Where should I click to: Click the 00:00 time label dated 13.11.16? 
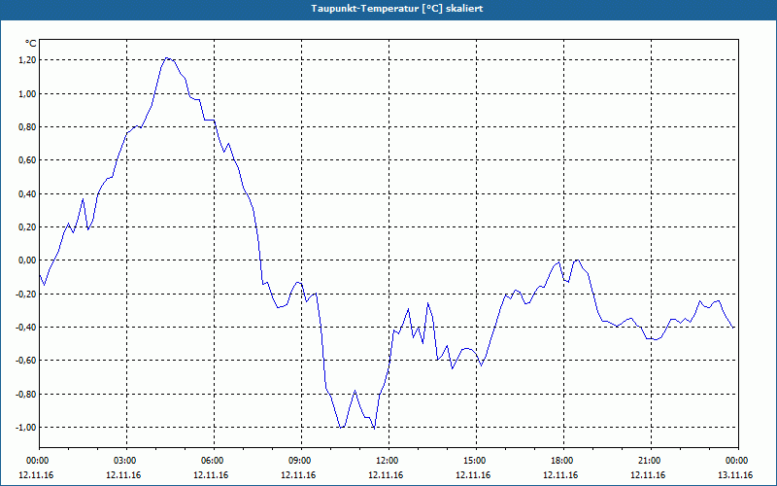tap(737, 461)
